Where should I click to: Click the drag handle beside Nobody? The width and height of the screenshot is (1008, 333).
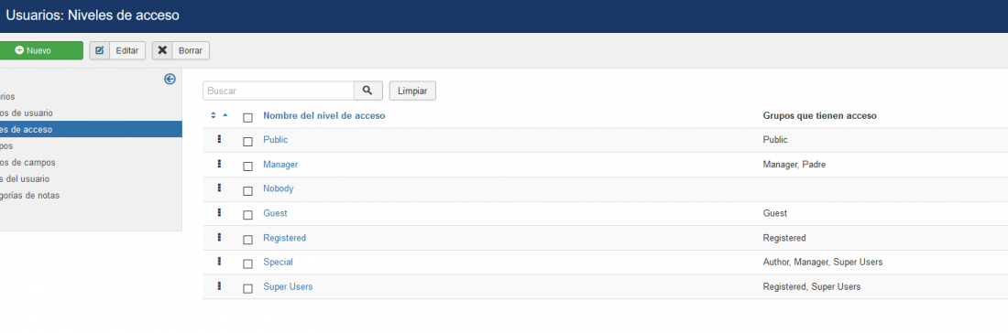219,188
